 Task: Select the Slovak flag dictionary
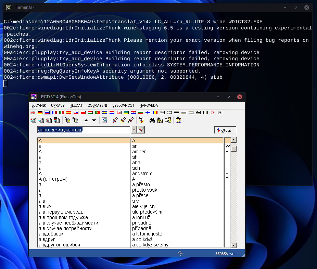(76, 113)
